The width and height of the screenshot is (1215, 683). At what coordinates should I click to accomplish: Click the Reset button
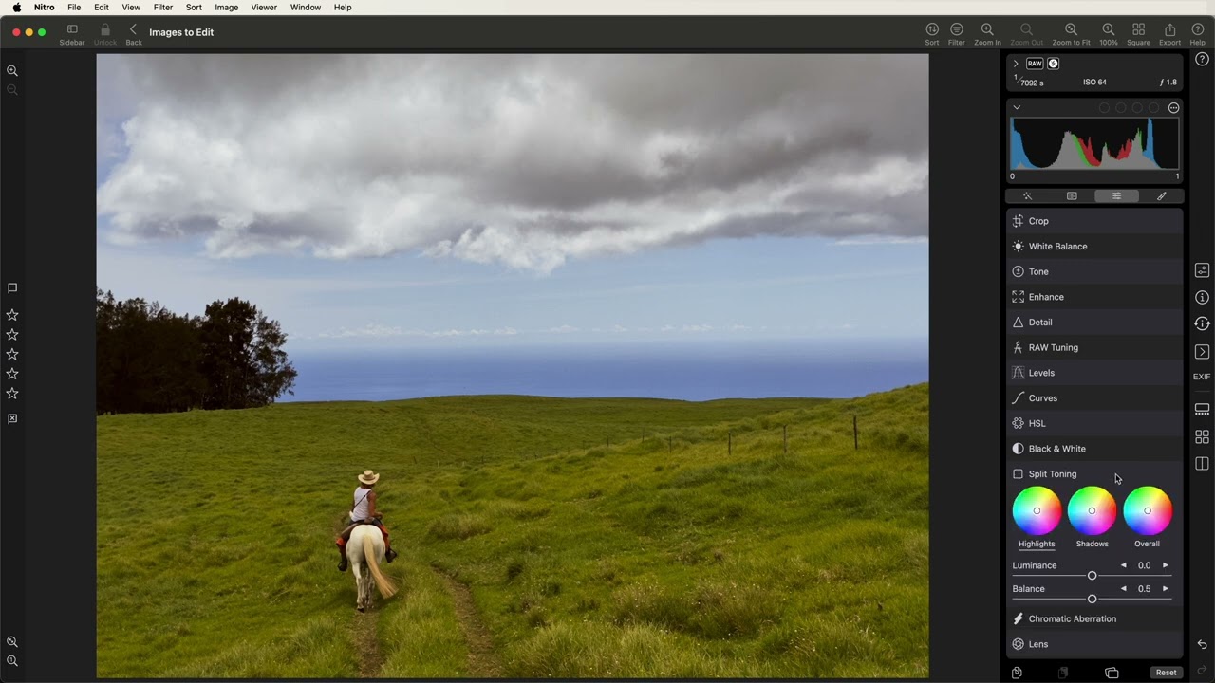click(x=1167, y=673)
